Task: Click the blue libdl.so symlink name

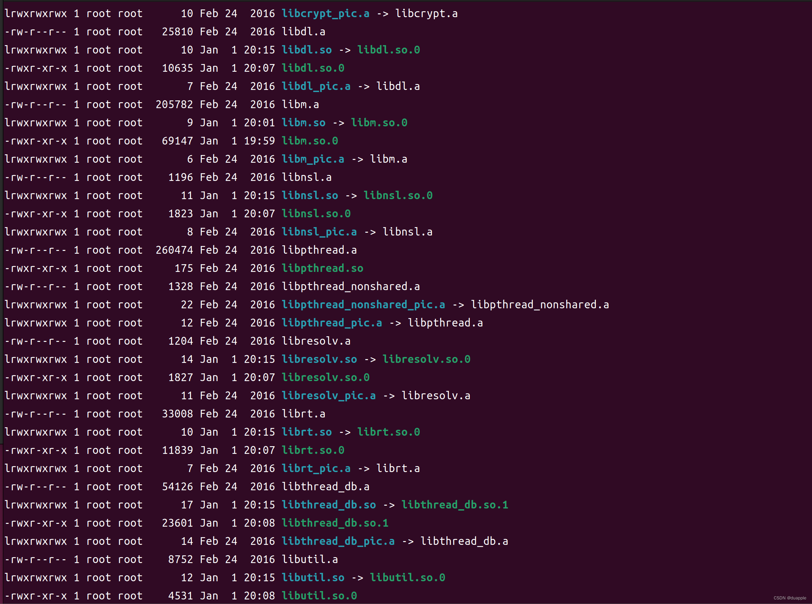Action: click(307, 50)
